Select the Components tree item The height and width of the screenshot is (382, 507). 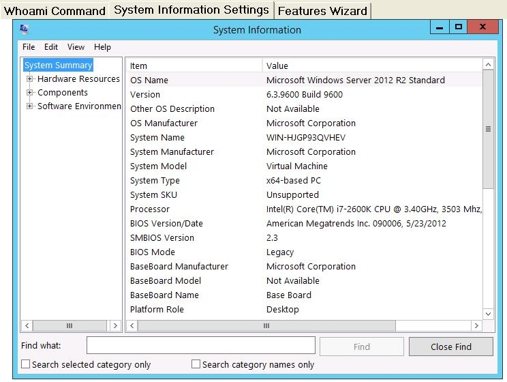pyautogui.click(x=63, y=92)
